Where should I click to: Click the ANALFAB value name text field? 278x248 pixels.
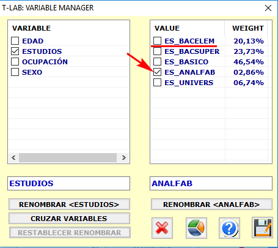tap(211, 183)
